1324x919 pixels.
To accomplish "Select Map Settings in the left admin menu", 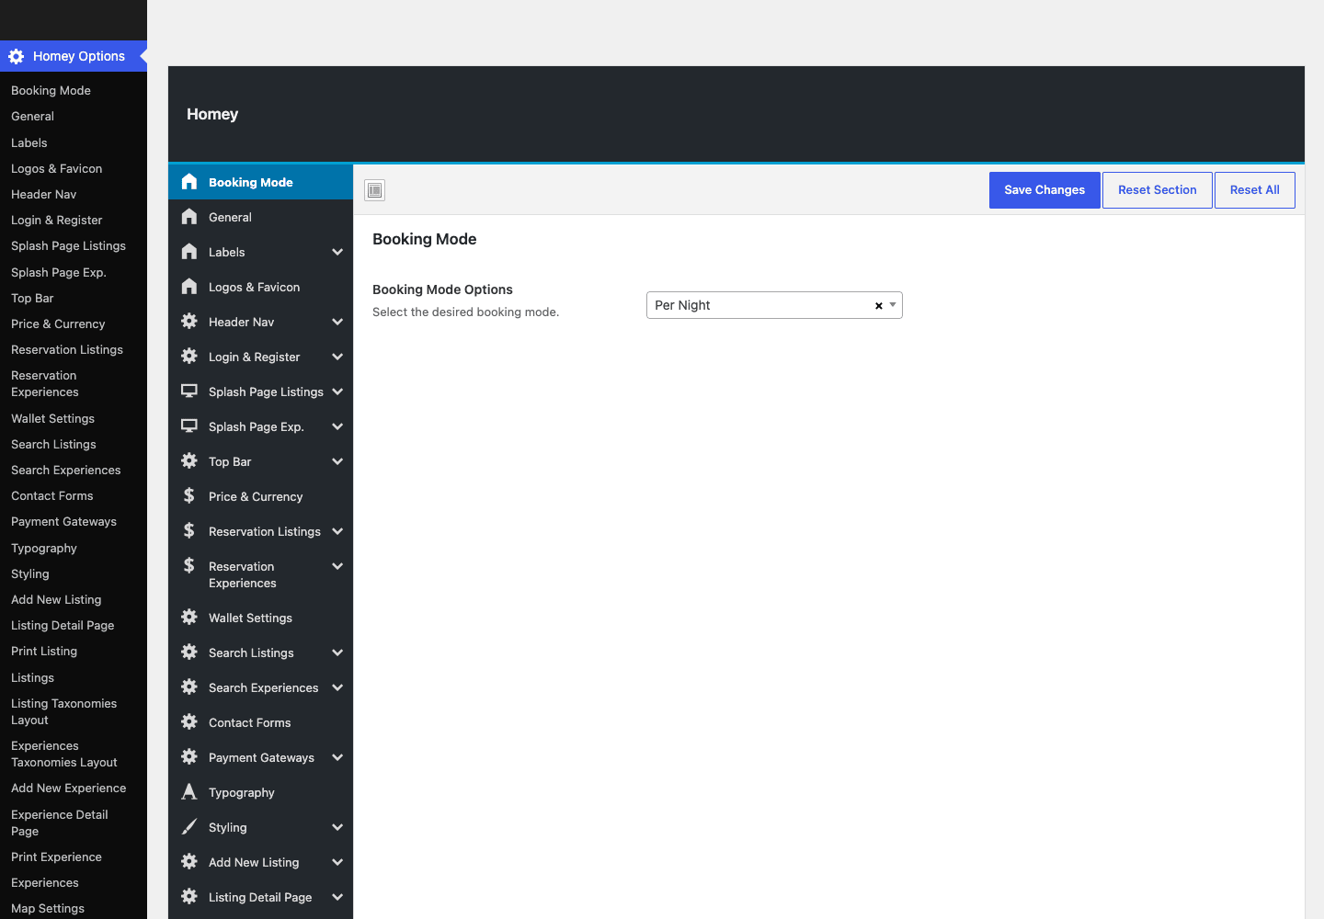I will point(48,908).
